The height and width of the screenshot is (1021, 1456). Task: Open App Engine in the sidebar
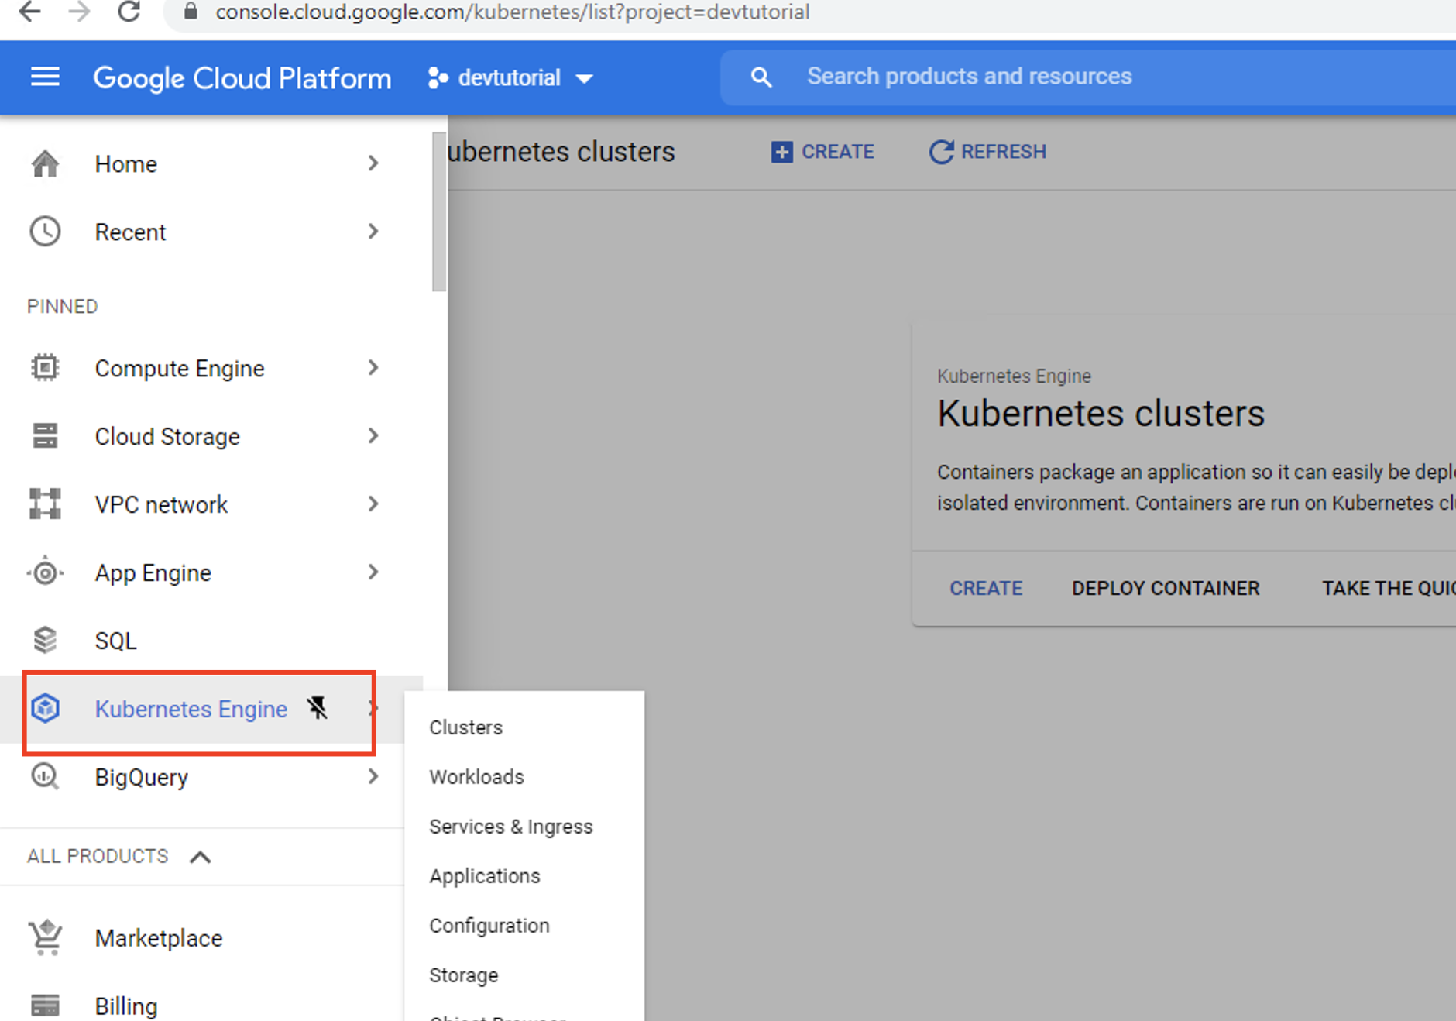pyautogui.click(x=153, y=572)
